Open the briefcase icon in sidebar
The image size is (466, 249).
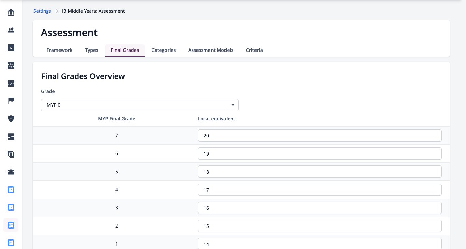(11, 172)
